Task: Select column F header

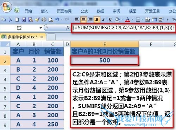Action: coord(151,44)
